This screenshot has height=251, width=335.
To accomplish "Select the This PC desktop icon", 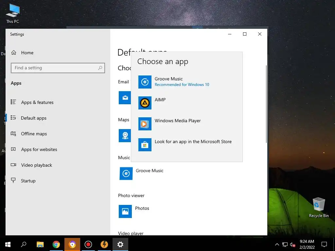I will click(x=13, y=13).
